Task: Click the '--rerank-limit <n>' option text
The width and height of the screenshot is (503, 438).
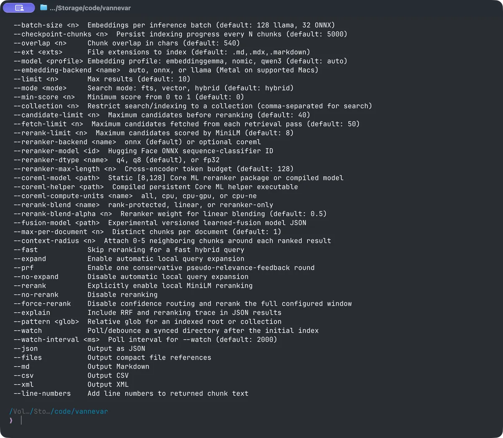Action: (x=50, y=133)
